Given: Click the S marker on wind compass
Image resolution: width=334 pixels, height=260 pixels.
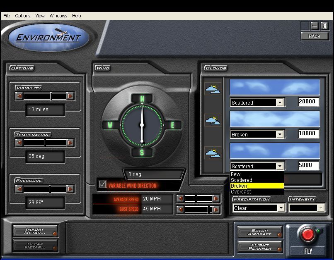Looking at the screenshot, I should coord(142,153).
